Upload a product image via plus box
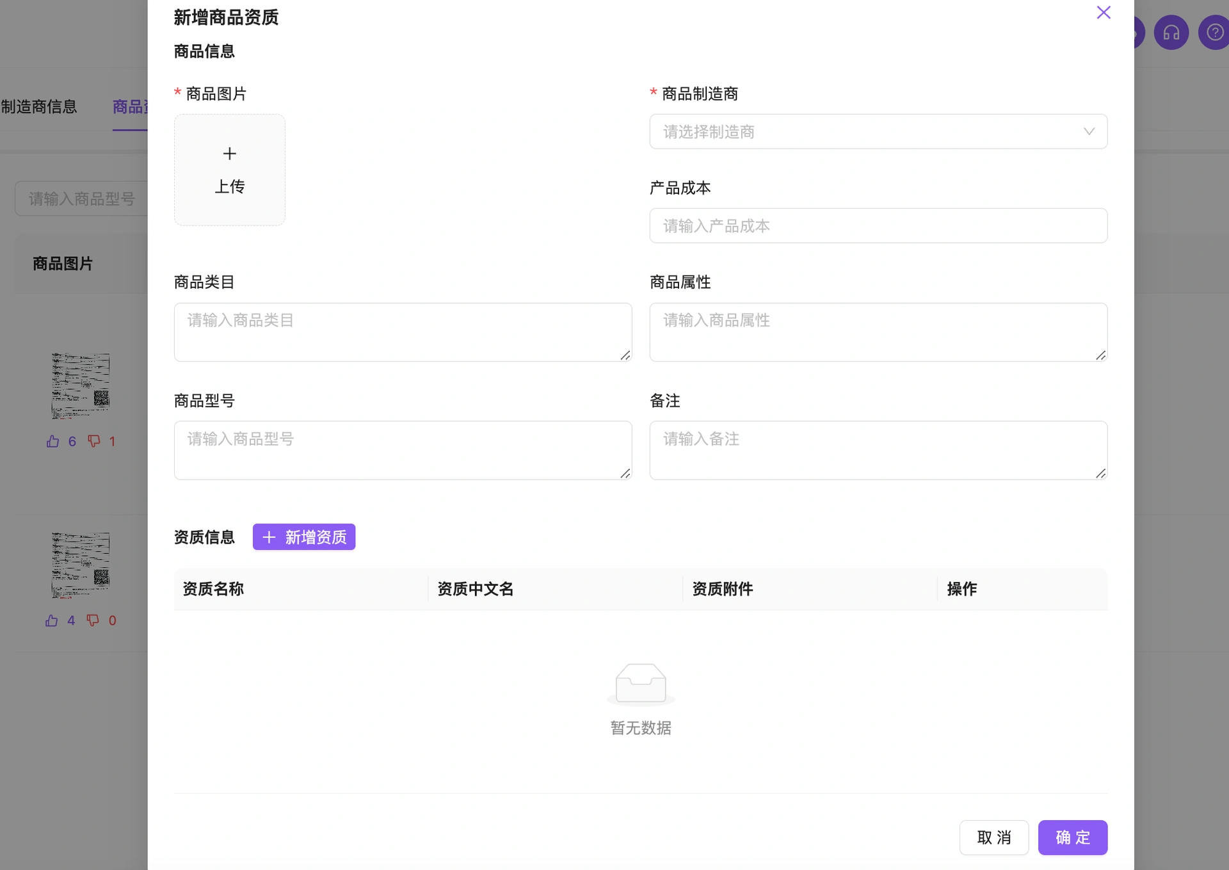Image resolution: width=1229 pixels, height=870 pixels. [230, 170]
